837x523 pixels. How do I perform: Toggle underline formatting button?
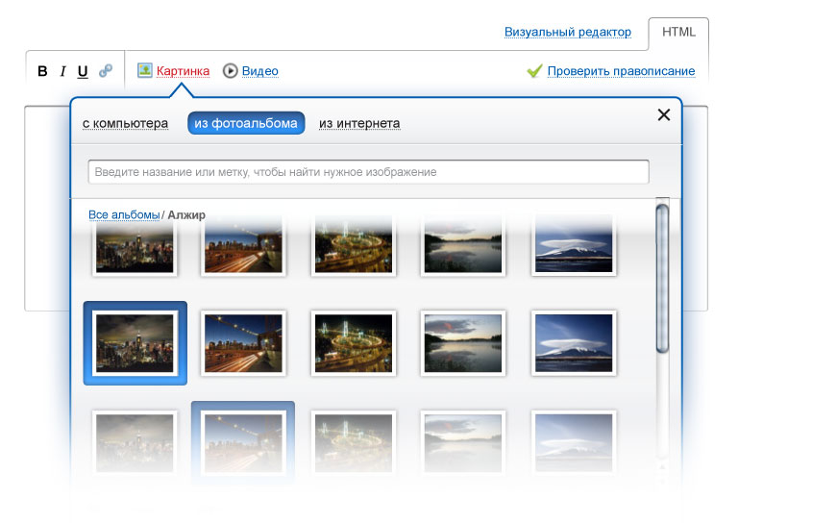(x=83, y=71)
